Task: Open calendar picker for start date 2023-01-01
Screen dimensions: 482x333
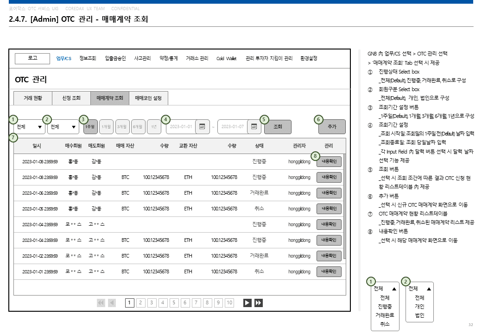Action: (x=202, y=127)
